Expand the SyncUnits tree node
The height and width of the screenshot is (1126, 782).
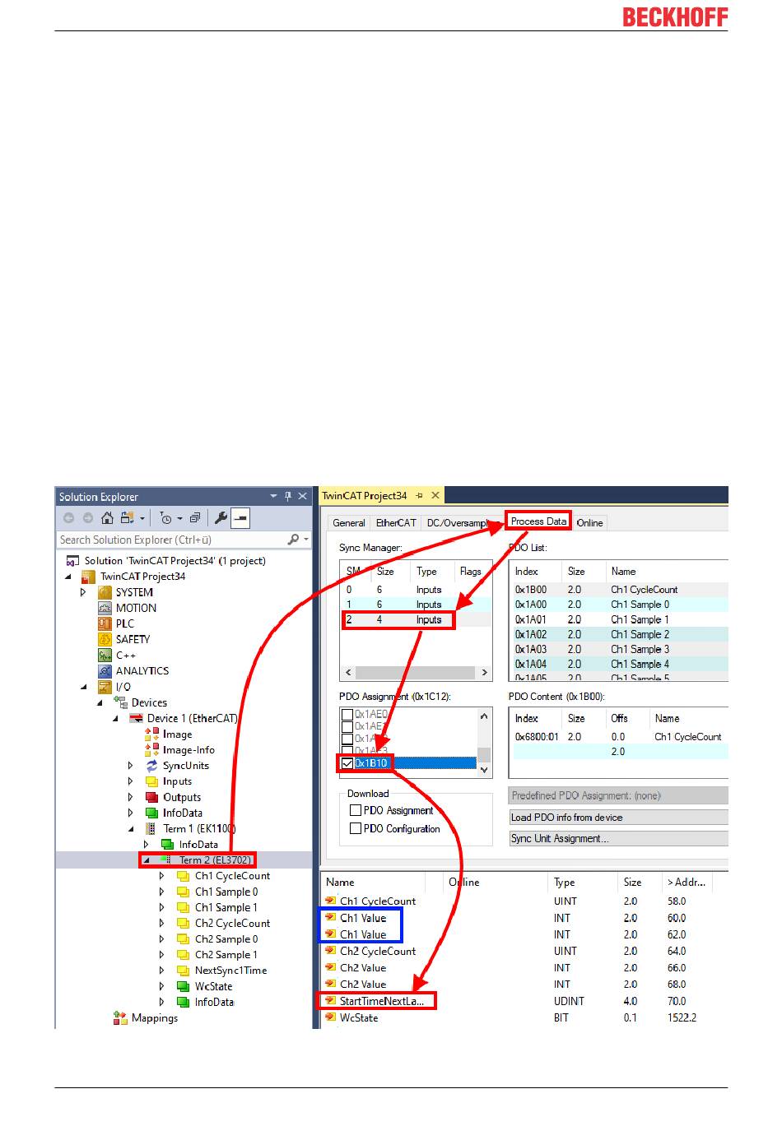(x=130, y=766)
